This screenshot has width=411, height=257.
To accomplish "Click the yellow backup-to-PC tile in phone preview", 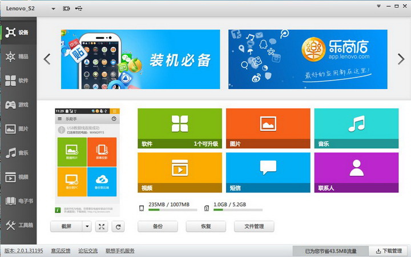I will pos(72,182).
